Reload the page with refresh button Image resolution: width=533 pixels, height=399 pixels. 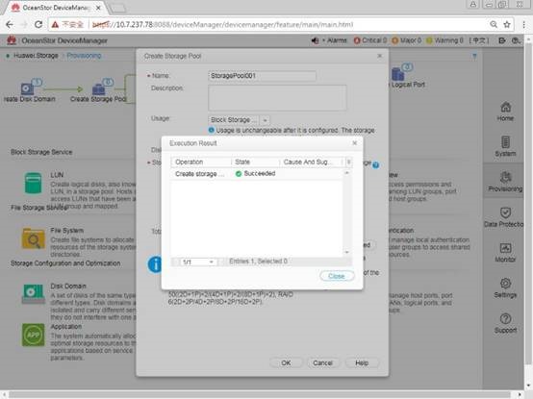[38, 24]
